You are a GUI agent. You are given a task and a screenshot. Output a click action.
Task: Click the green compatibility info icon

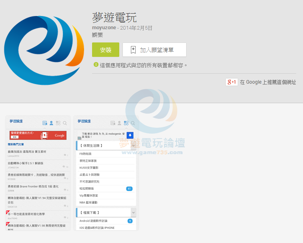(x=96, y=64)
